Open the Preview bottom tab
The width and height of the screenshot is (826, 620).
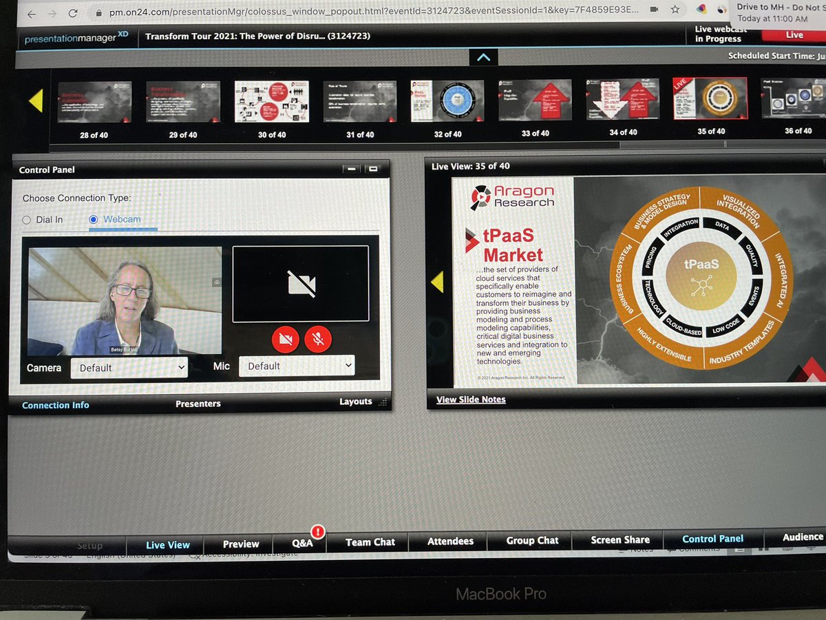pyautogui.click(x=241, y=544)
